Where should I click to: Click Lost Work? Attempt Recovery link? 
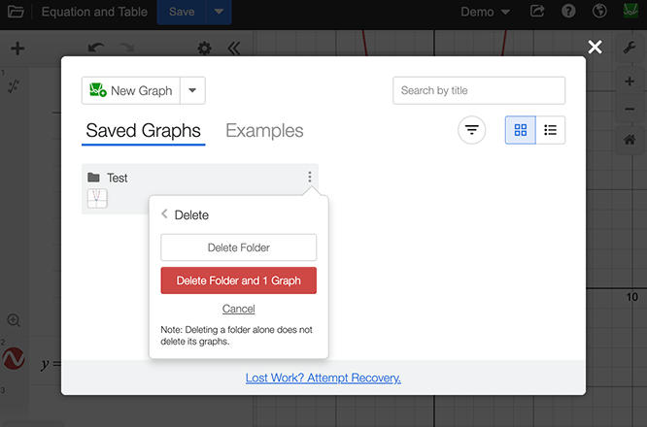[x=323, y=378]
